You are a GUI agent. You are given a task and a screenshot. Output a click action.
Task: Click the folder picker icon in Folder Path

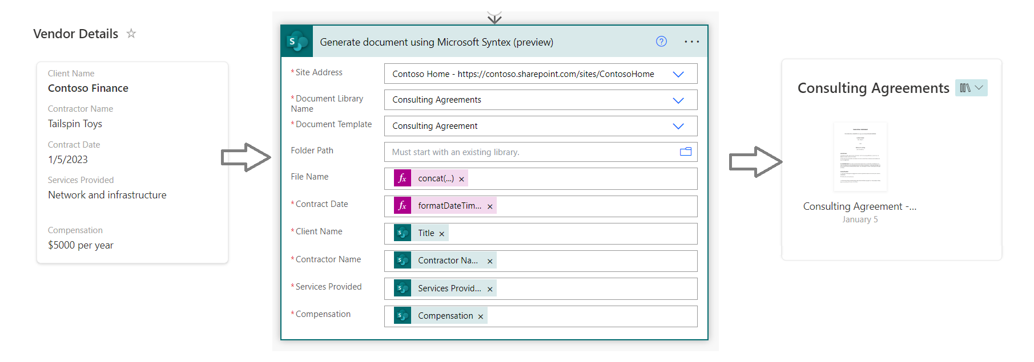point(686,152)
